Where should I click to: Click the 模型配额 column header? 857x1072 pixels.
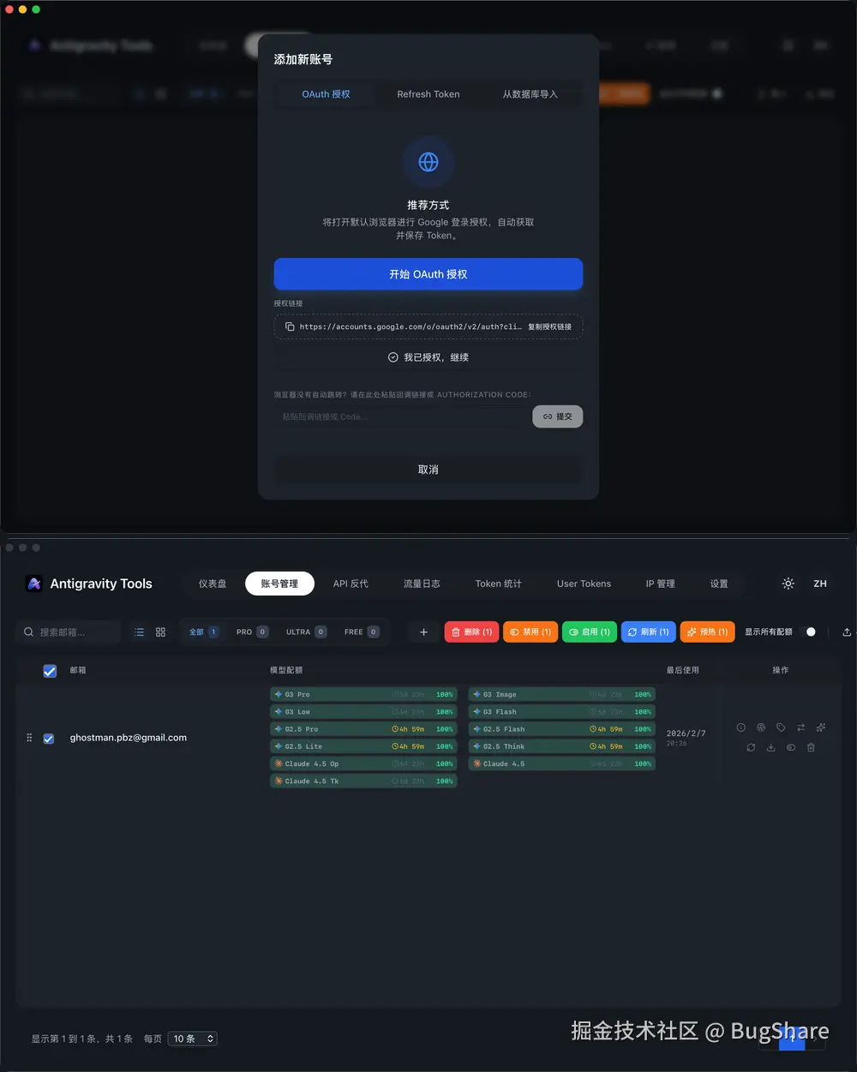coord(286,670)
